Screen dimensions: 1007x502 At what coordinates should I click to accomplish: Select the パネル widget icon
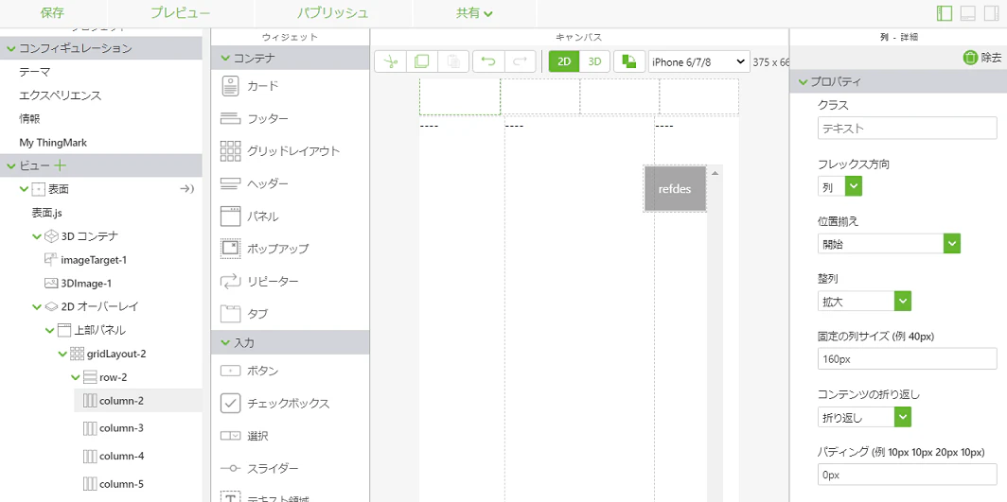230,216
